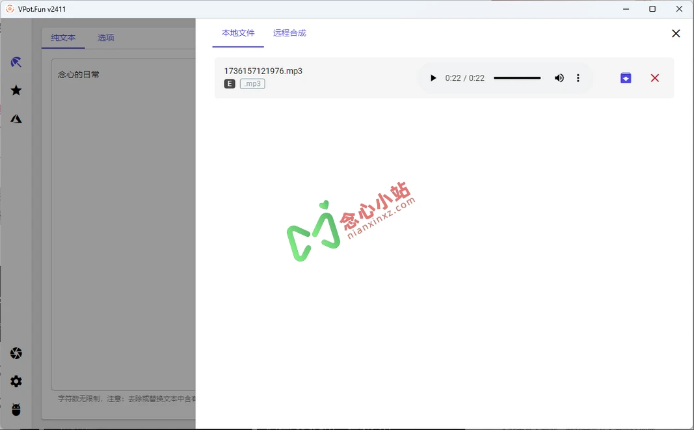Select the purple umbrella tool in the sidebar
694x430 pixels.
[x=16, y=61]
